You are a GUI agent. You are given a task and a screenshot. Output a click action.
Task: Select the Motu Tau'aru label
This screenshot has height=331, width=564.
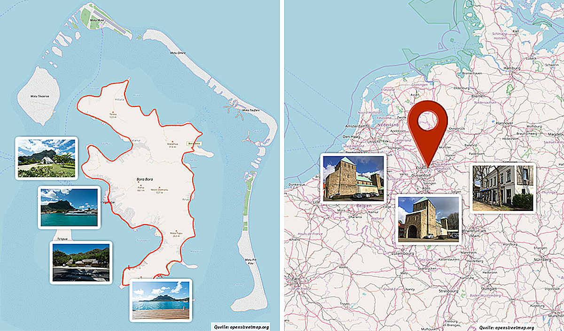[251, 110]
